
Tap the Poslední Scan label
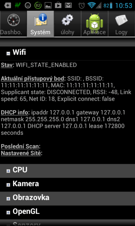pos(20,146)
